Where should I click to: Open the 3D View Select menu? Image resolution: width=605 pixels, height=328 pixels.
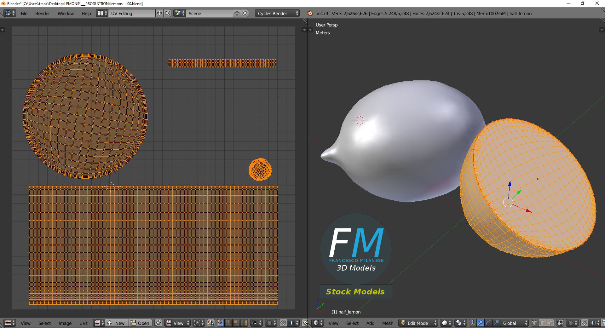point(352,323)
